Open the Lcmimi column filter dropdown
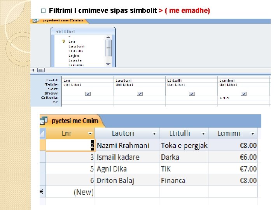 [252, 133]
